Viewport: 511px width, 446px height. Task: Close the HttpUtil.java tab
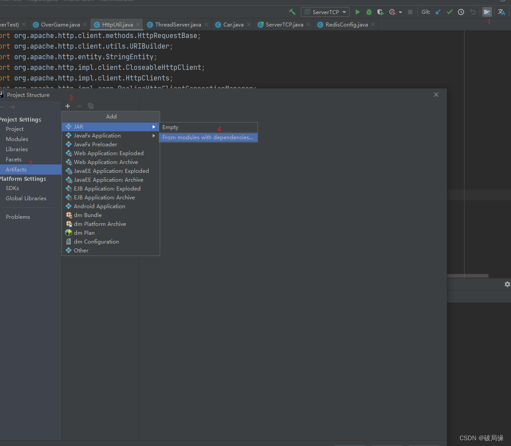click(x=138, y=24)
